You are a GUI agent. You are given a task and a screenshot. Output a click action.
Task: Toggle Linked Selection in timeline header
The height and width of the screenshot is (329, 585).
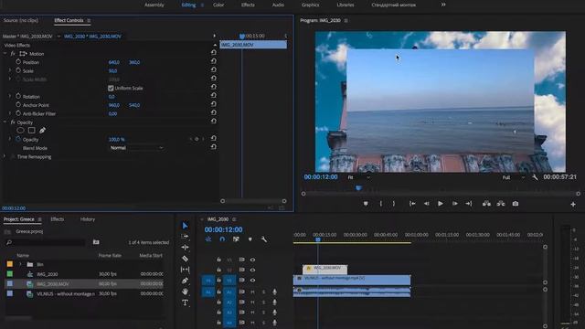(236, 239)
